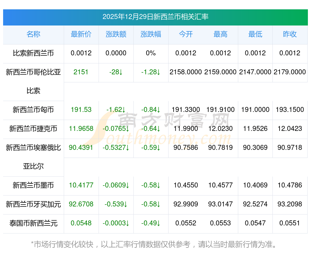Select the 新西兰币捷克币 row name
Image resolution: width=311 pixels, height=254 pixels.
pos(33,129)
